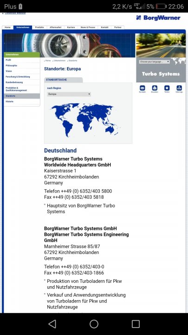The image size is (188, 335).
Task: Tap the Android recent apps button
Action: (136, 324)
